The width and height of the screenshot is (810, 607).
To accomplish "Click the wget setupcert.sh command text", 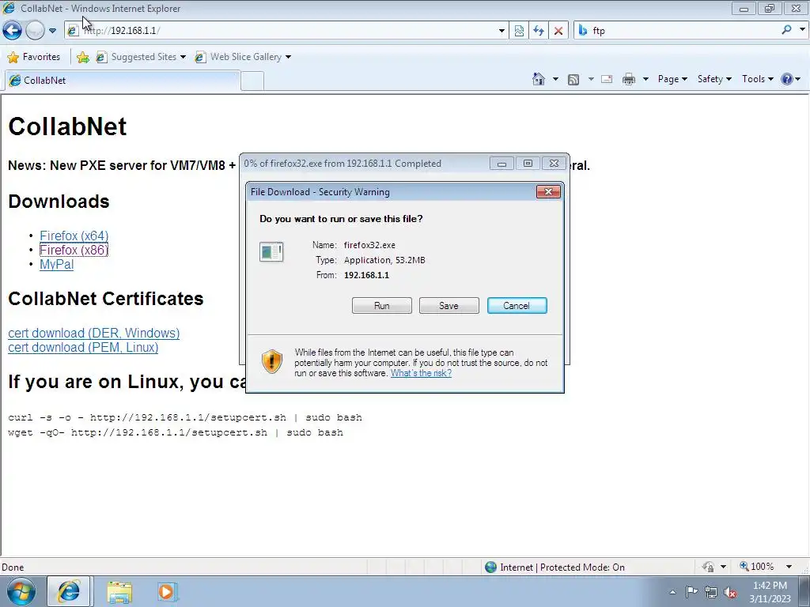I will [x=176, y=432].
